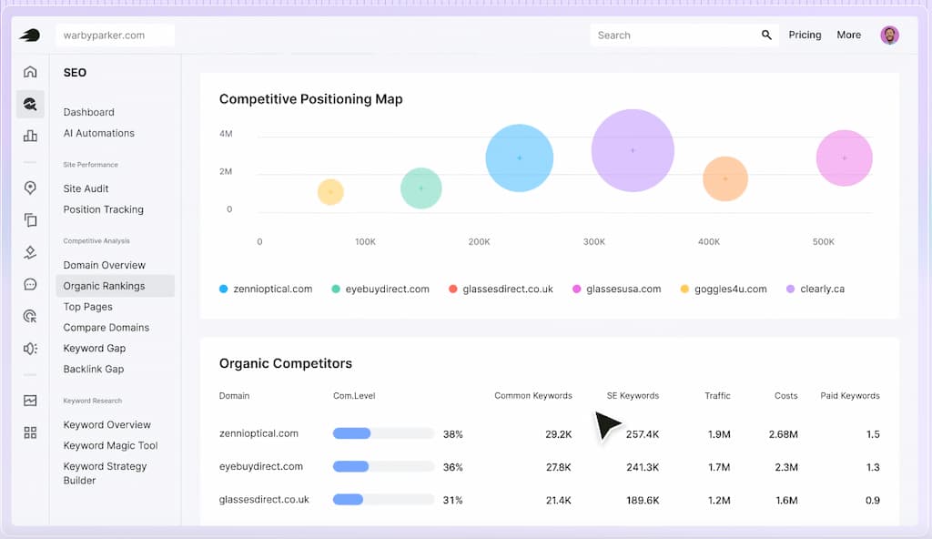Sort by Com.Level column header
932x539 pixels.
354,396
